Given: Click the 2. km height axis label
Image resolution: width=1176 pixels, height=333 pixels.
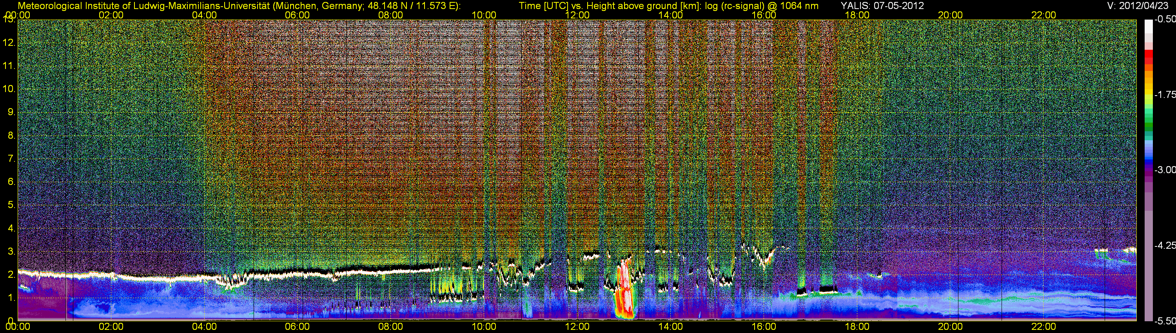Looking at the screenshot, I should pos(11,274).
